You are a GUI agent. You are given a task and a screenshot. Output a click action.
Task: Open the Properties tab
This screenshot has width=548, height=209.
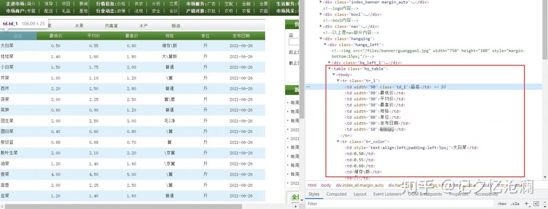[x=459, y=194]
